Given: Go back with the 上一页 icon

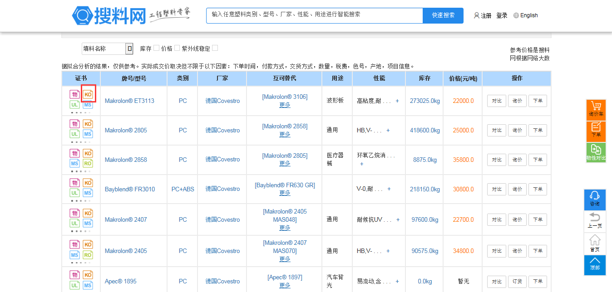Looking at the screenshot, I should click(x=594, y=221).
